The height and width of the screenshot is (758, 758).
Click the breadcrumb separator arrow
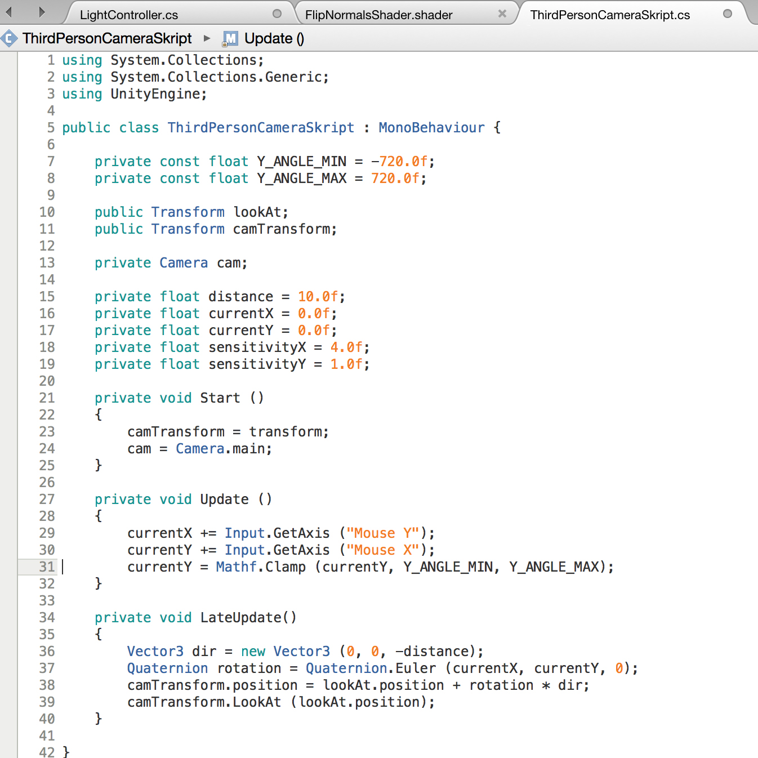207,38
